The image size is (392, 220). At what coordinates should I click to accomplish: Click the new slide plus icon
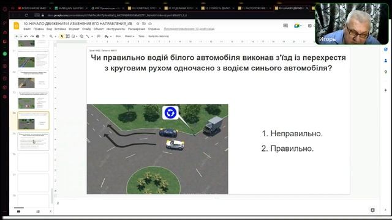coord(17,36)
